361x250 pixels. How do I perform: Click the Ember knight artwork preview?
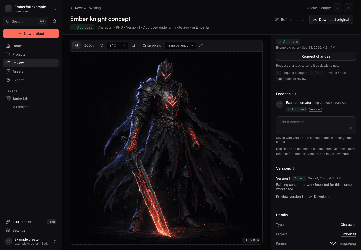pos(166,148)
